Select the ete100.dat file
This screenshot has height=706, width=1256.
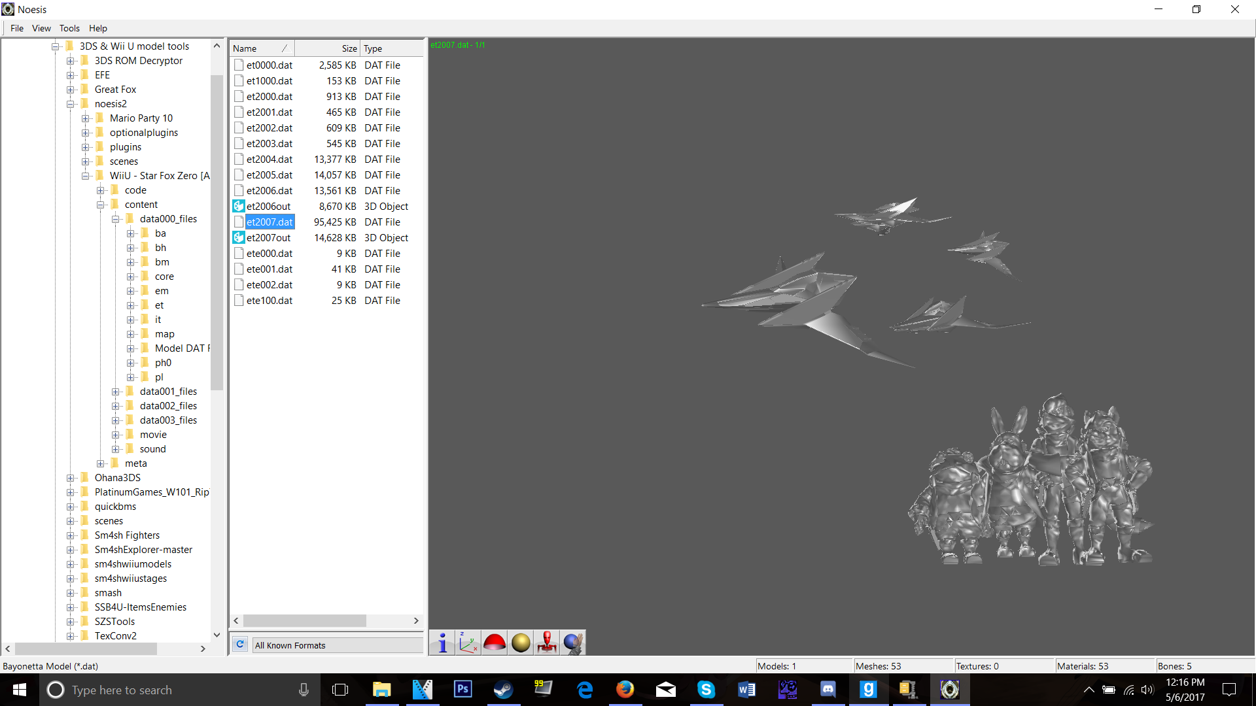270,301
